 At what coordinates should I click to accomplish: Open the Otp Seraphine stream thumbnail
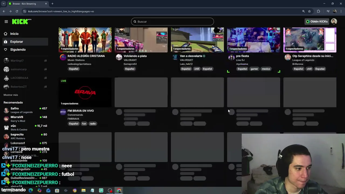pyautogui.click(x=310, y=40)
